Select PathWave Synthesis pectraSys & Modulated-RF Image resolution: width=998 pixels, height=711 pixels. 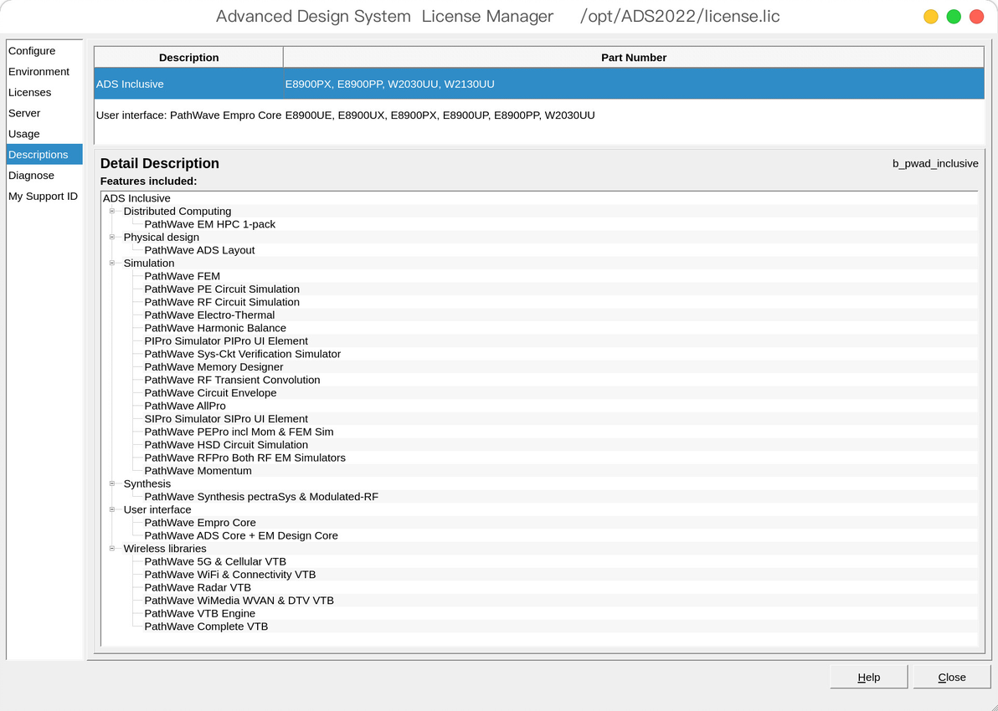[261, 497]
